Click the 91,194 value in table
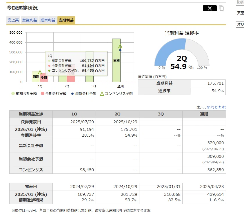 [x=87, y=129]
